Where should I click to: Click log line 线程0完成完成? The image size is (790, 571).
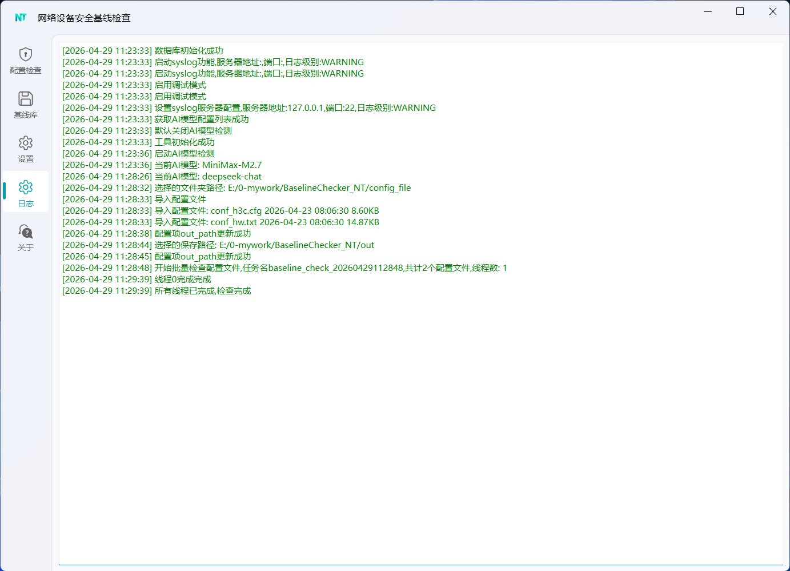[137, 279]
